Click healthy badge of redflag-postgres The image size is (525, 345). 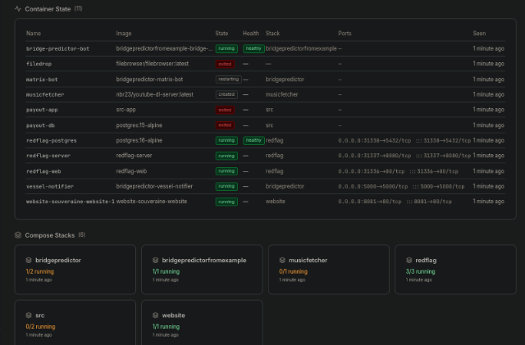pyautogui.click(x=253, y=140)
